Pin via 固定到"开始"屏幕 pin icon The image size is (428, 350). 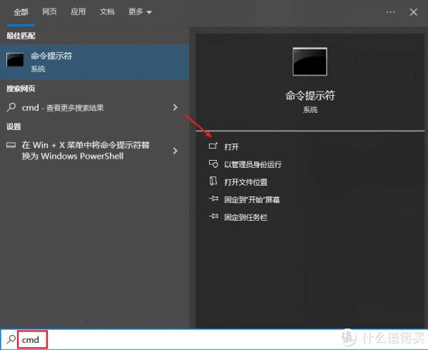click(x=212, y=199)
